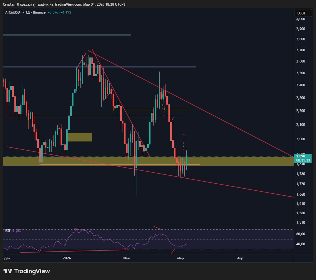Viewport: 316px width, 280px height.
Task: Open the USDT currency selector
Action: pyautogui.click(x=301, y=13)
